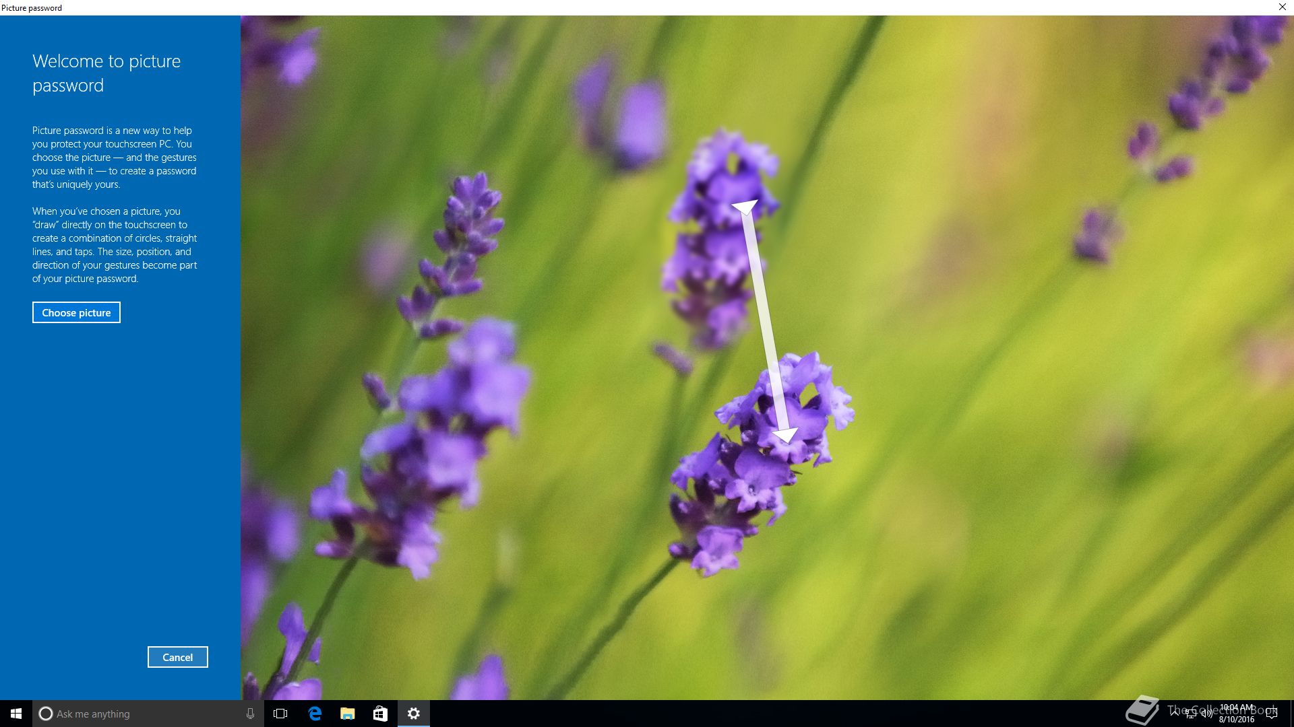Open the clock and date flyout
Screen dimensions: 1294x727
(x=1237, y=714)
